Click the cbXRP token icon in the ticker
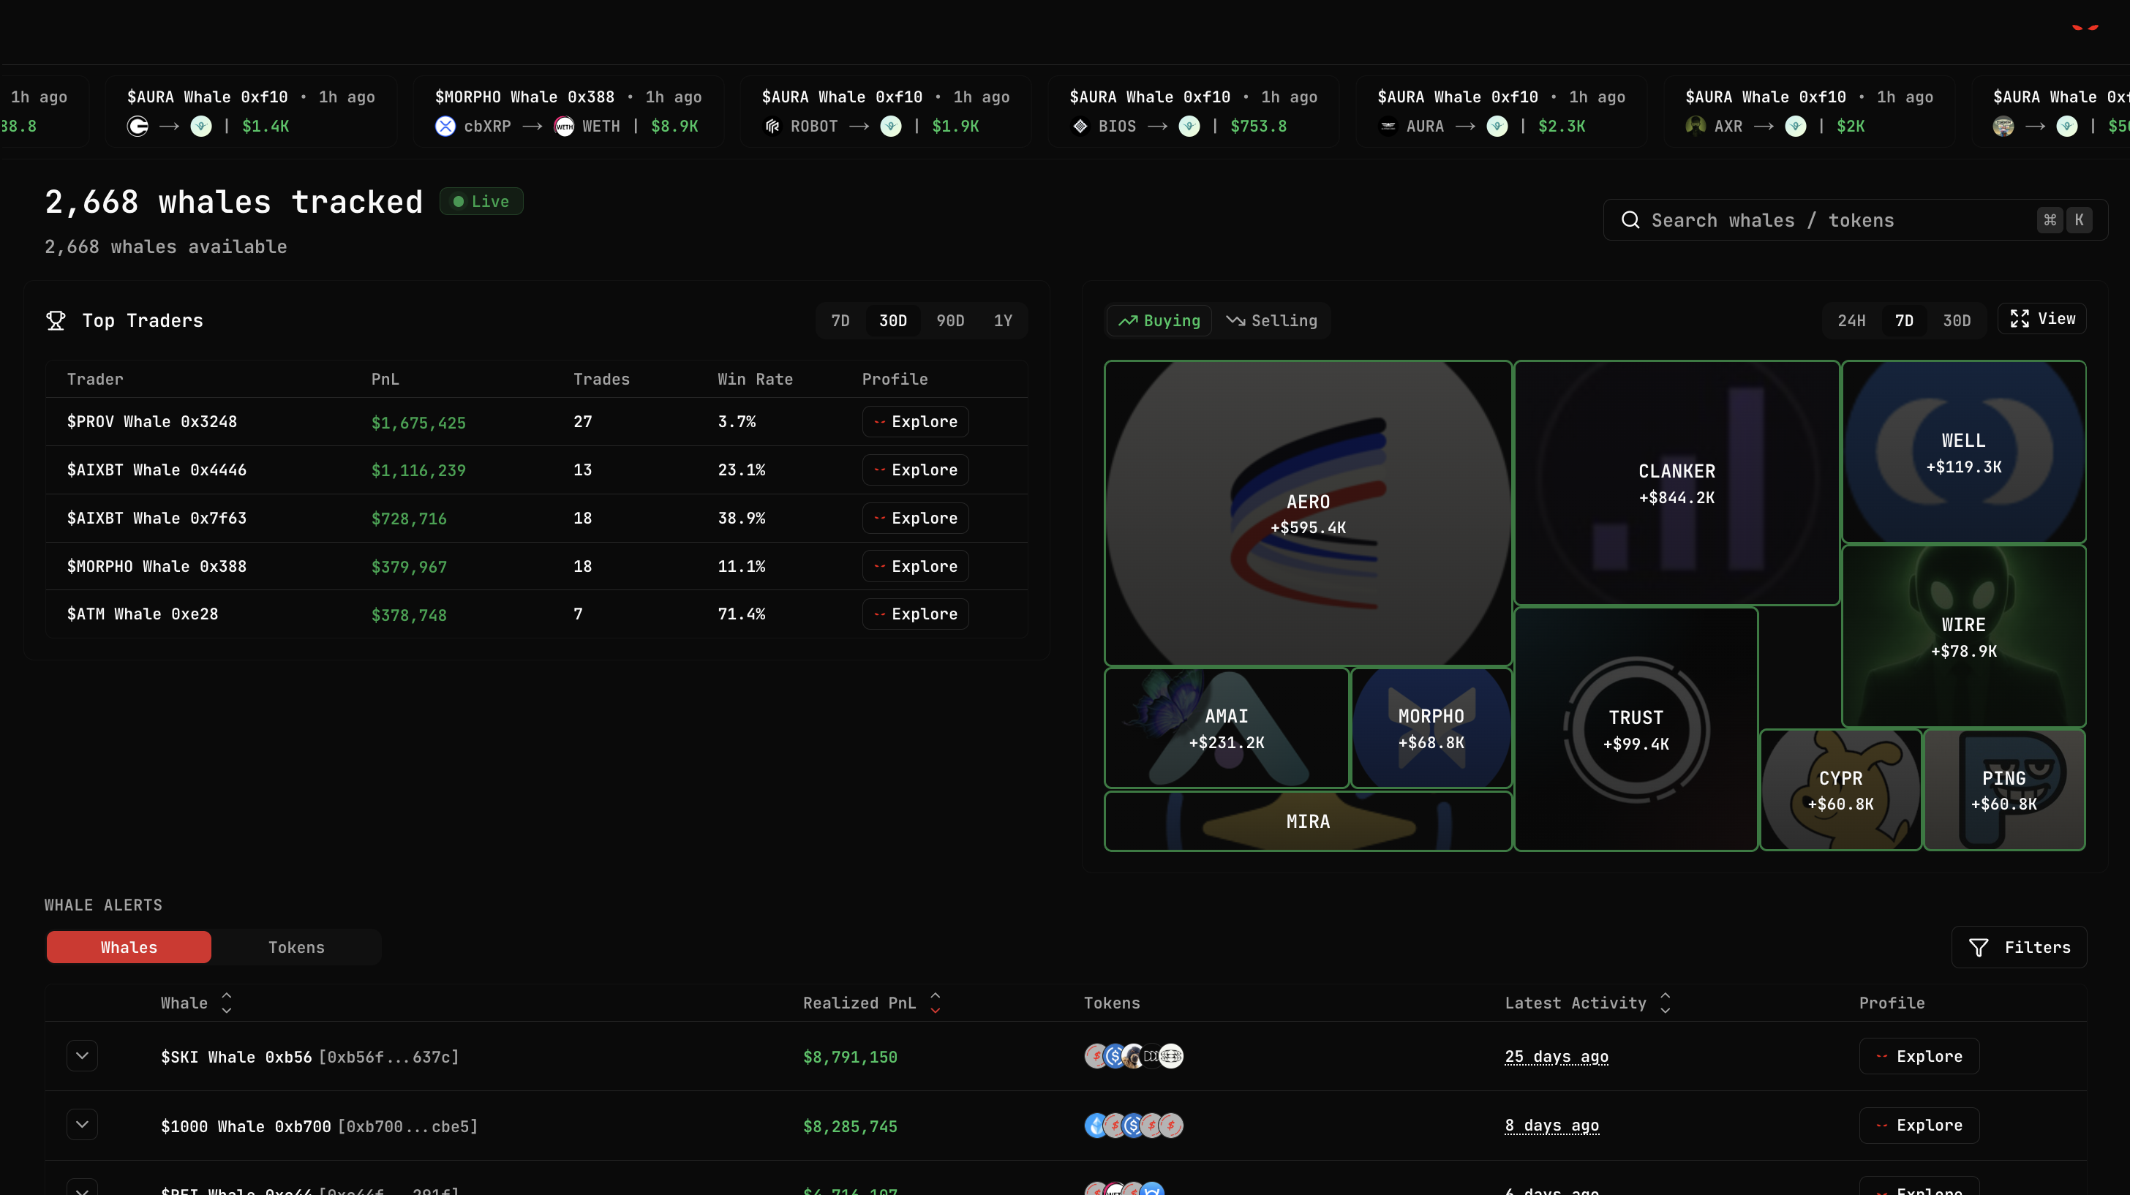This screenshot has height=1195, width=2130. [445, 126]
